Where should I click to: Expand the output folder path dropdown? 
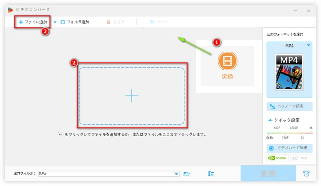[x=177, y=174]
